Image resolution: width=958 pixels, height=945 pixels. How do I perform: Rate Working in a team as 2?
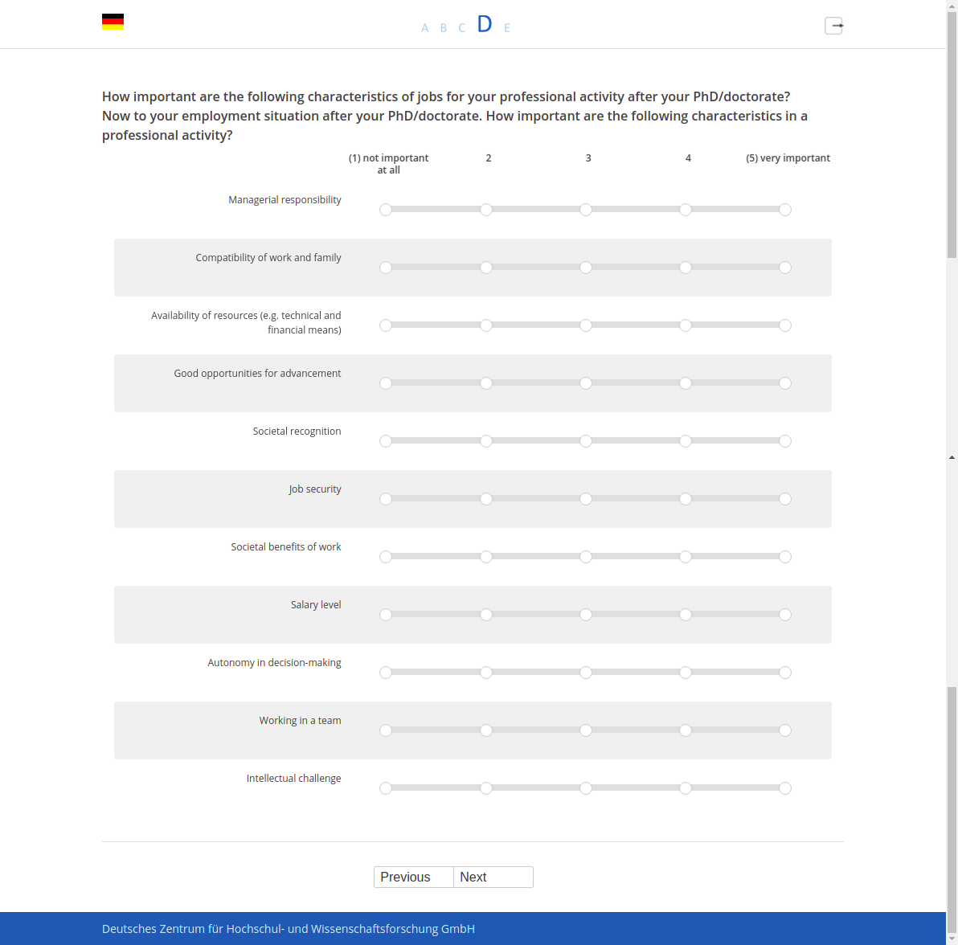click(485, 730)
